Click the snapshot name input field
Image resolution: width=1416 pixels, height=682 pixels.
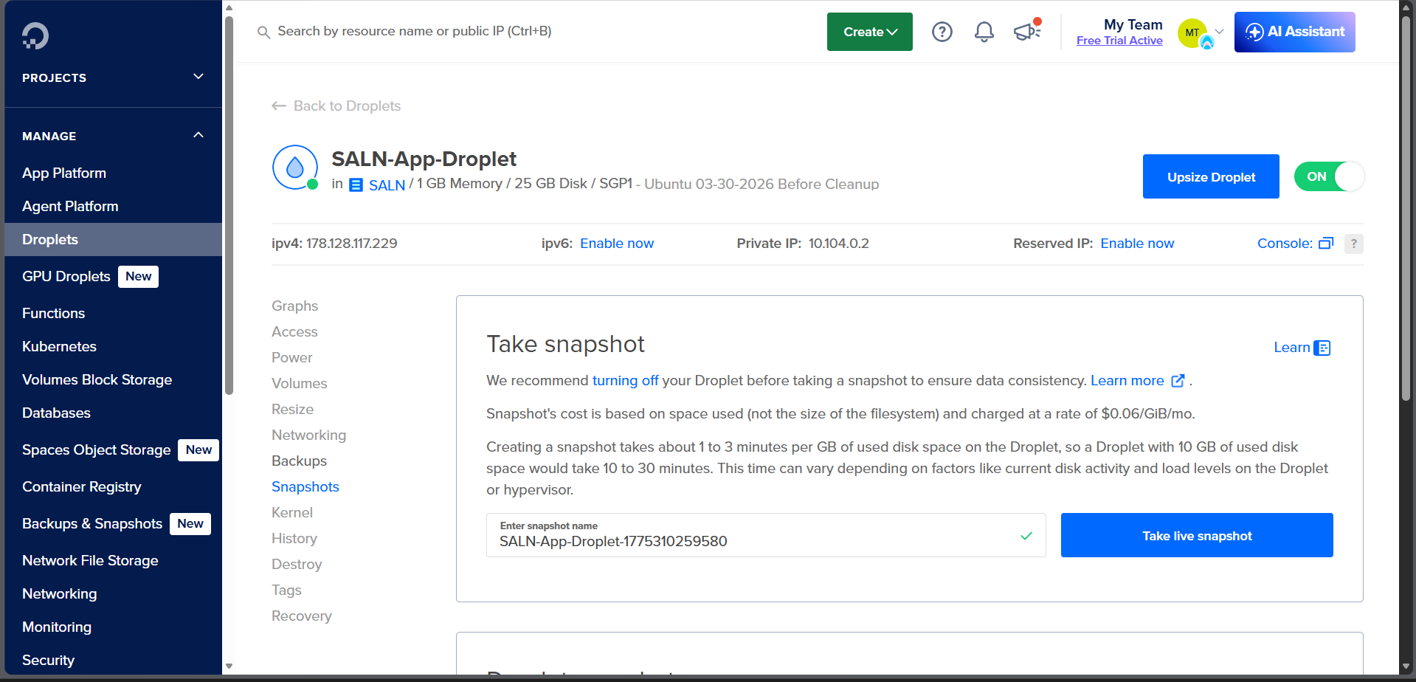tap(738, 541)
